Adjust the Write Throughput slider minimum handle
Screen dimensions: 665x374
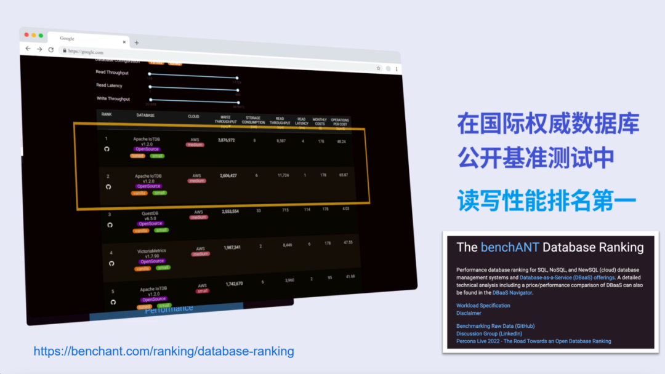point(151,100)
